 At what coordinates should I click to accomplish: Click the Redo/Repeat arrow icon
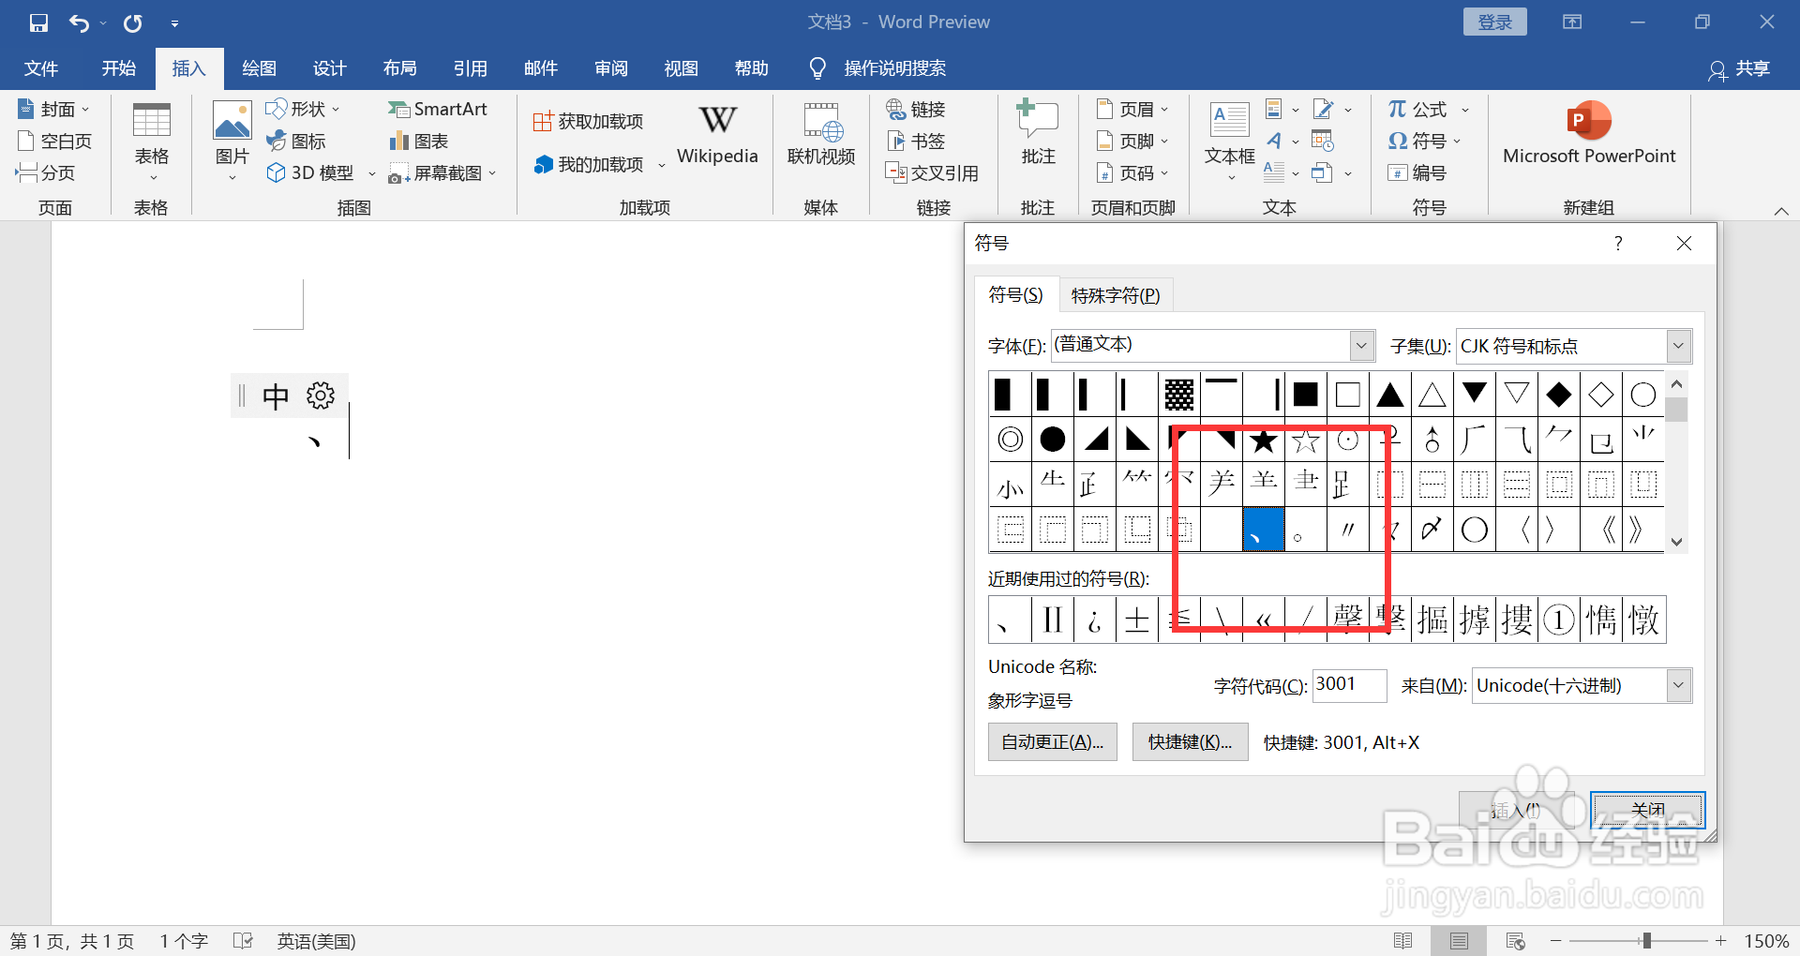click(133, 22)
